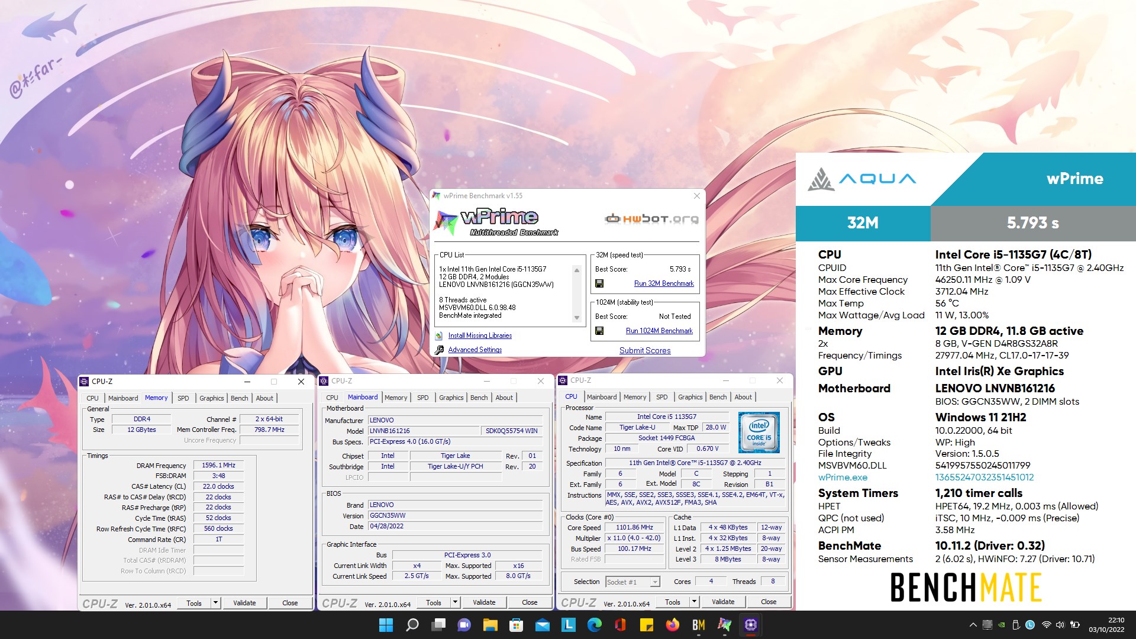Open Bench tab in CPU-Z CPU window
Viewport: 1136px width, 639px height.
[x=718, y=397]
